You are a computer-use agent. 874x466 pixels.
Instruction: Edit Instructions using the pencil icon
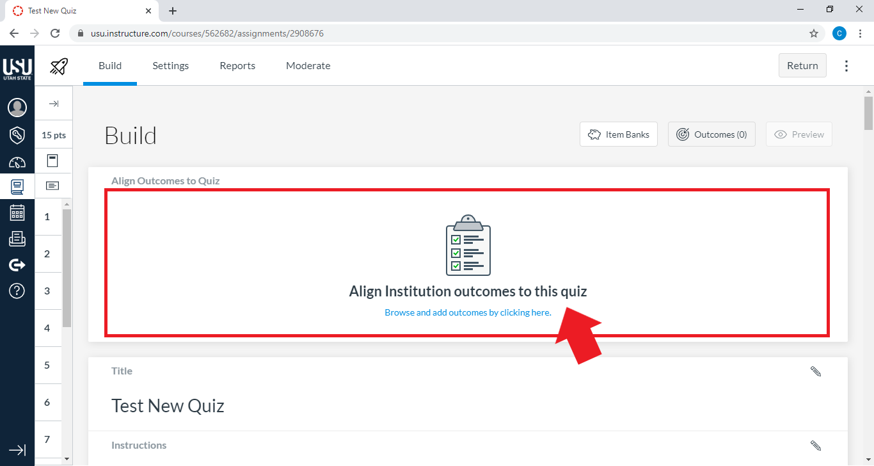[x=816, y=445]
